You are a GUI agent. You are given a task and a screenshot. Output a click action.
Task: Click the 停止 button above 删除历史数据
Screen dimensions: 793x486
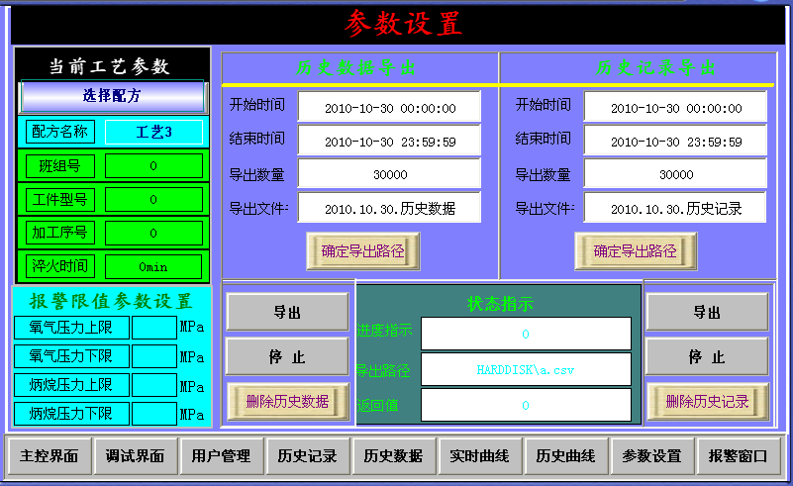coord(287,356)
